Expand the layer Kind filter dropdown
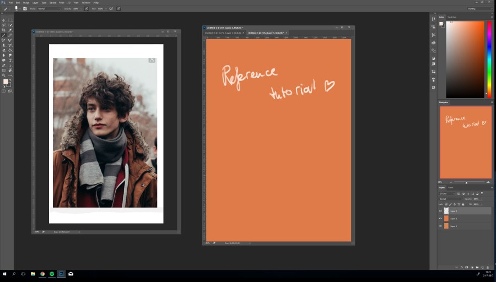496x282 pixels. point(448,194)
